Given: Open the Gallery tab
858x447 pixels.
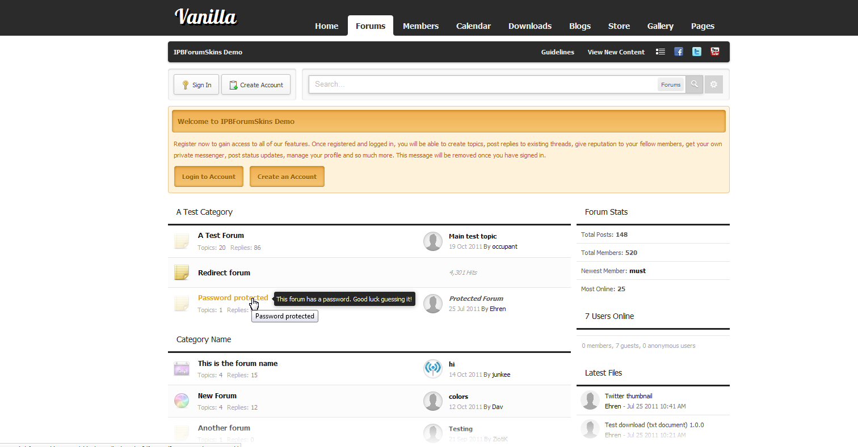Looking at the screenshot, I should 661,26.
